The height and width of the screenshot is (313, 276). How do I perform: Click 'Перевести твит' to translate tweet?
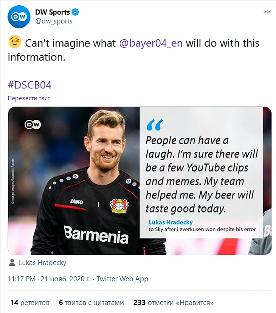coord(29,98)
